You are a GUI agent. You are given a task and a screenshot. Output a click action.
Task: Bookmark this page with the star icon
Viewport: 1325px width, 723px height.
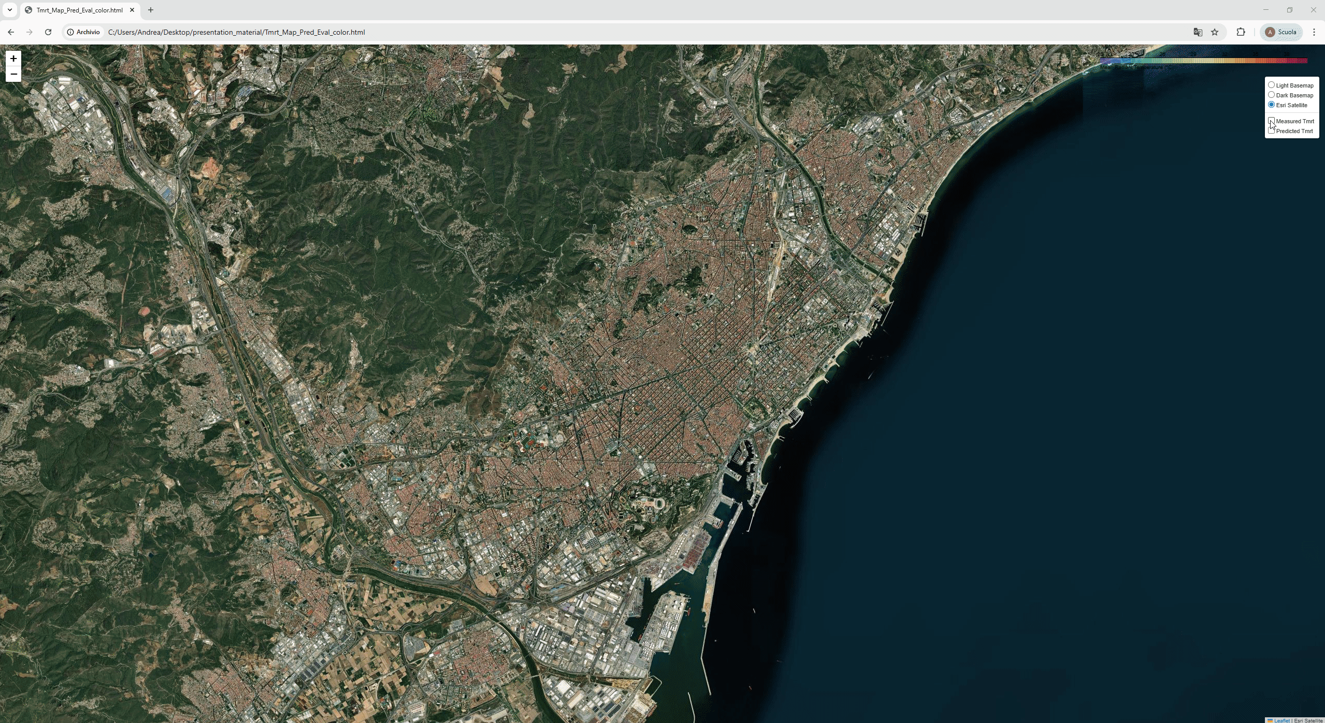click(1215, 32)
